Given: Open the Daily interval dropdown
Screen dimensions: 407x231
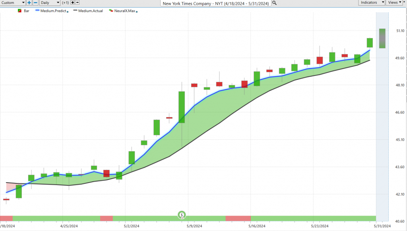Looking at the screenshot, I should tap(50, 3).
